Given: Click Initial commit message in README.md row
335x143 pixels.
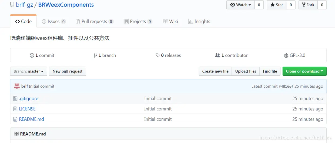Looking at the screenshot, I should (158, 119).
